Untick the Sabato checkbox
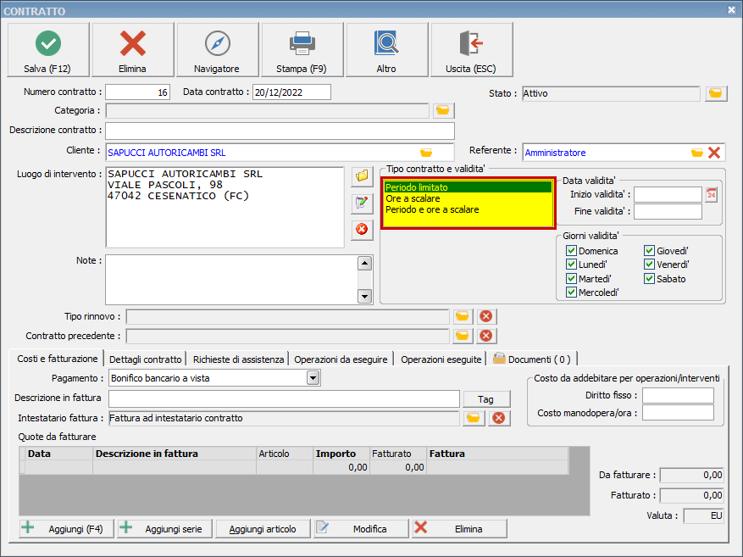 [x=649, y=279]
